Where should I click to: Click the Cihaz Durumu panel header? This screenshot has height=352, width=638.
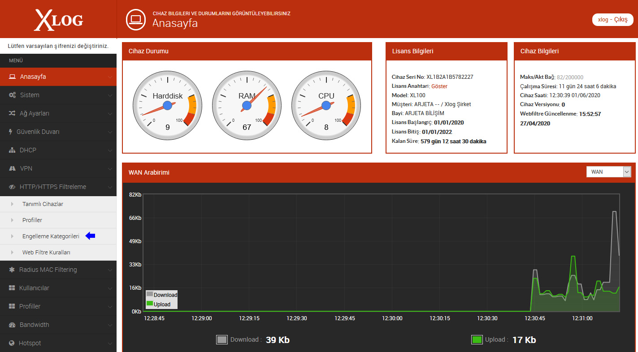tap(247, 51)
